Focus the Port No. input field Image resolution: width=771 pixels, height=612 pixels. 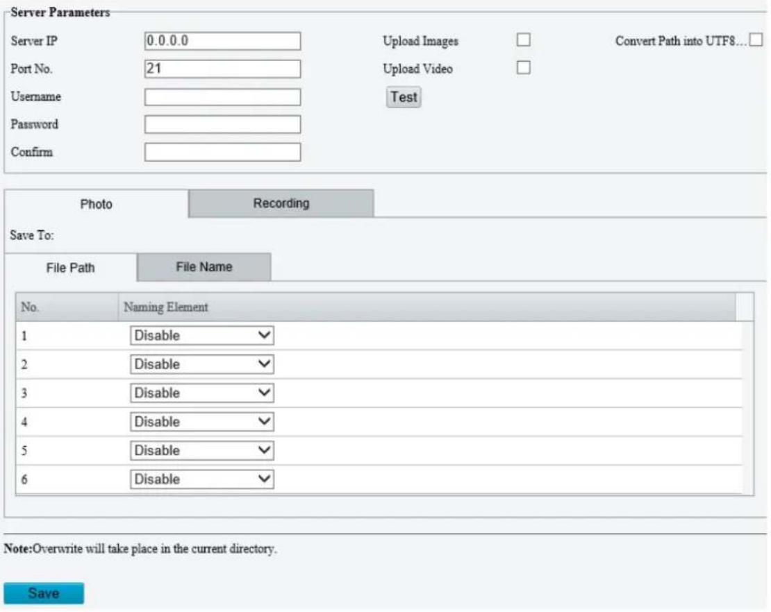(223, 69)
